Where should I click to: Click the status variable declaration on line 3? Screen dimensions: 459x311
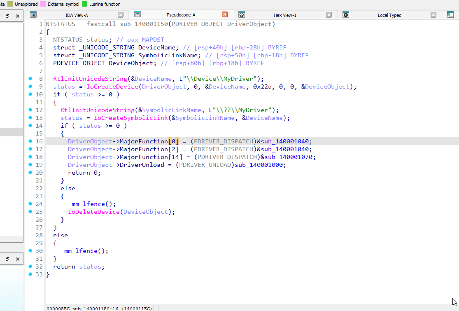pos(98,40)
